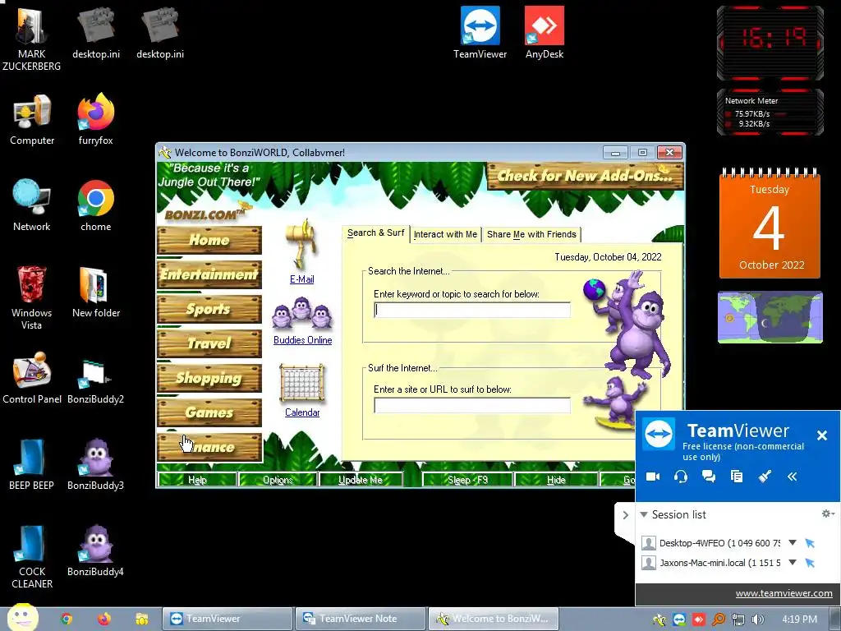Click the volume speaker tray icon
The image size is (841, 631).
point(758,619)
